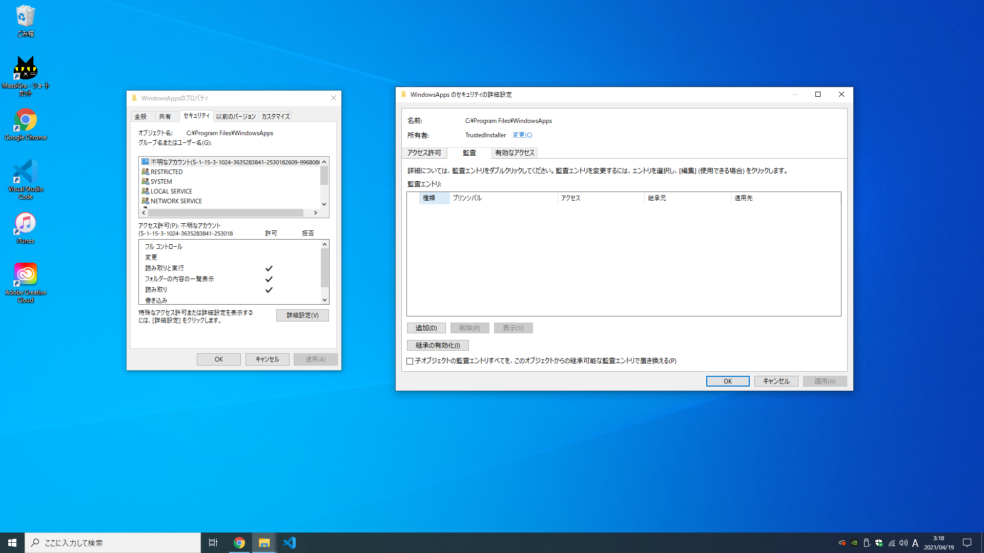
Task: Switch to Chrome in the taskbar
Action: (239, 543)
